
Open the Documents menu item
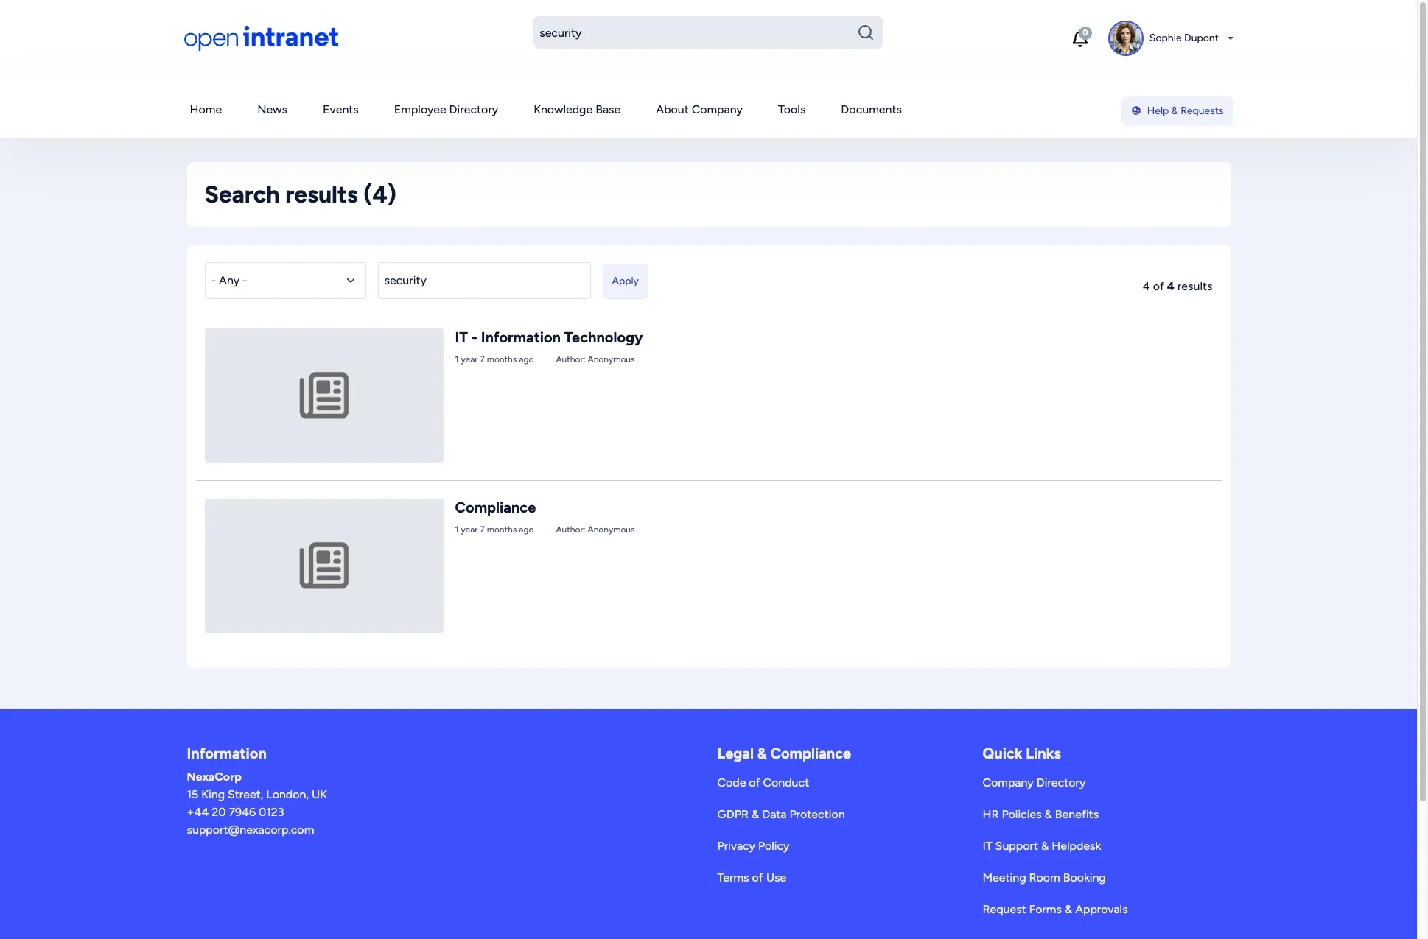click(x=871, y=110)
